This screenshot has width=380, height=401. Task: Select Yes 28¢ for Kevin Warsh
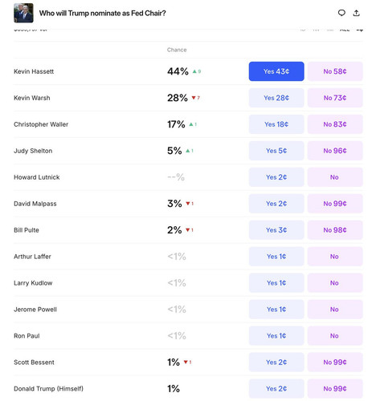pyautogui.click(x=276, y=98)
